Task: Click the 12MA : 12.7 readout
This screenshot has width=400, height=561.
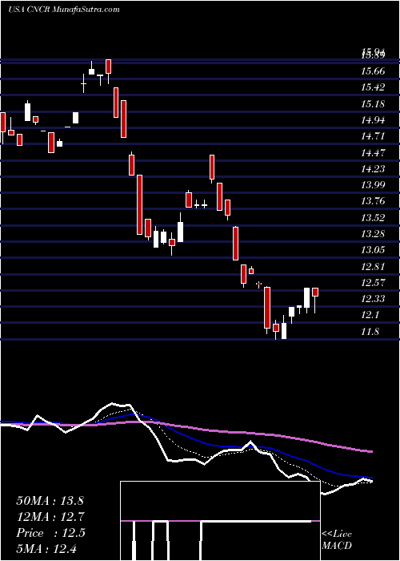Action: coord(50,517)
